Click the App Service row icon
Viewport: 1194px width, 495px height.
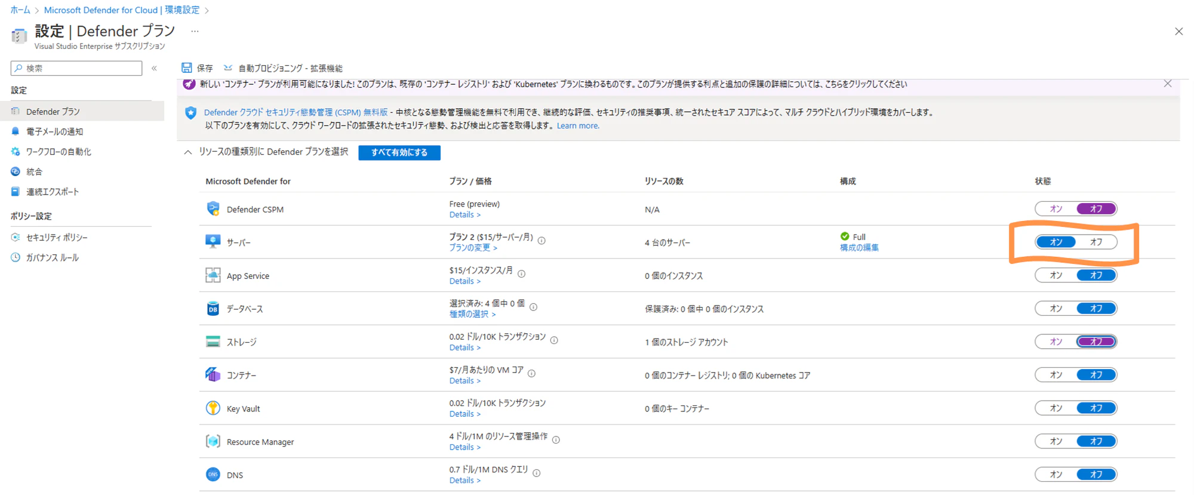[213, 275]
